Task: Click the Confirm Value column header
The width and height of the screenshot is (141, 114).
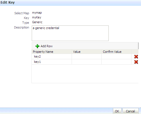Action: [x=116, y=52]
